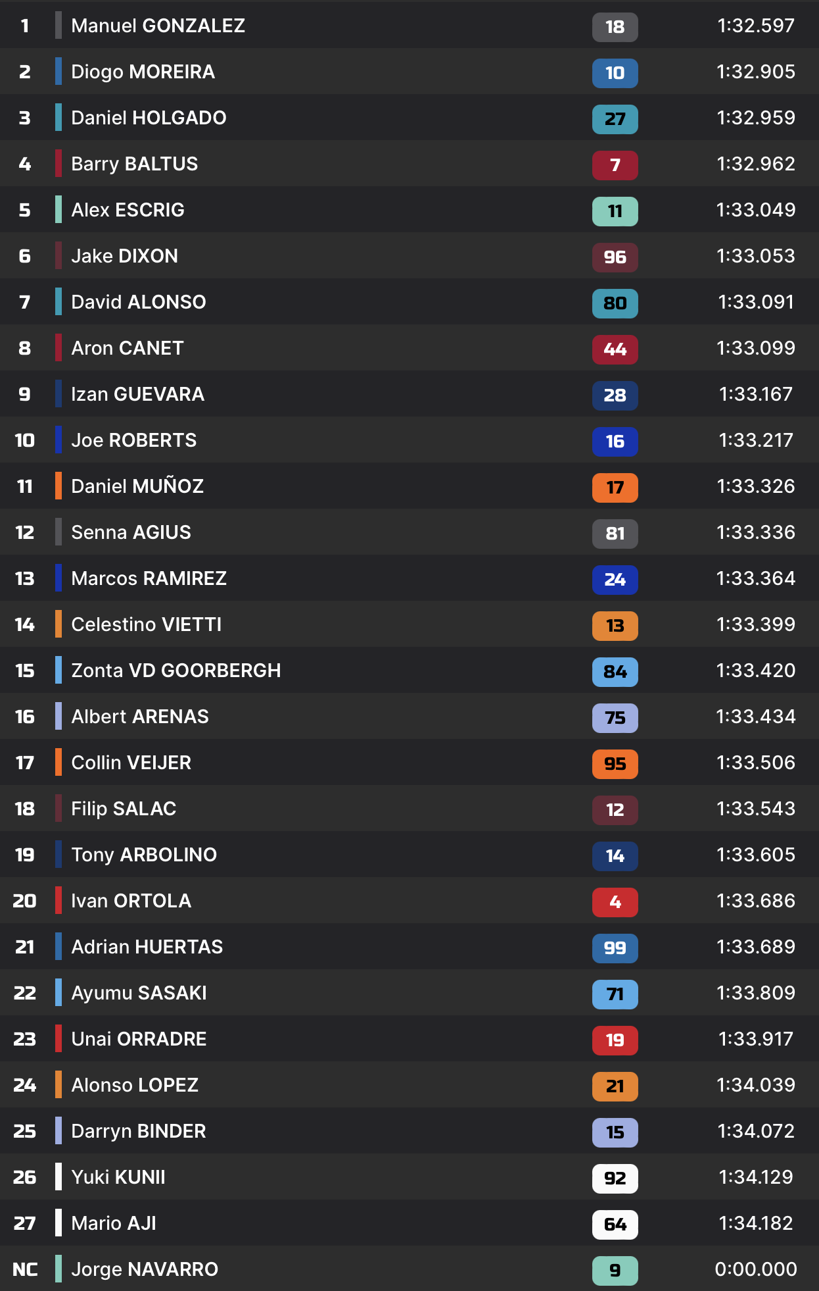
Task: Click the NC position label
Action: click(25, 1269)
